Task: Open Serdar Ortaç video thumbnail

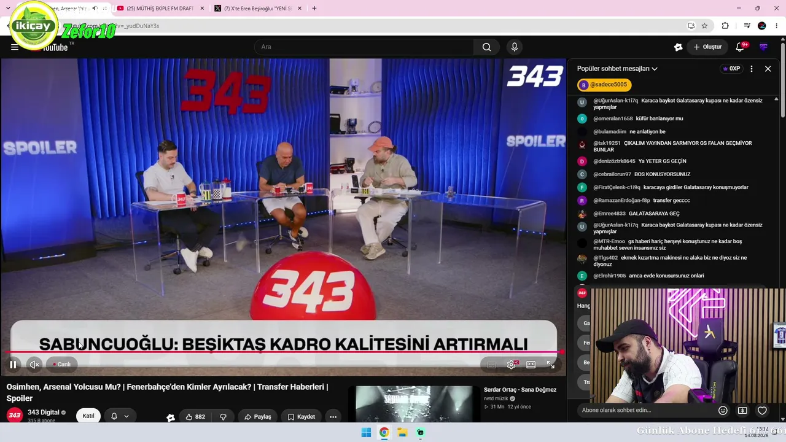Action: [414, 404]
